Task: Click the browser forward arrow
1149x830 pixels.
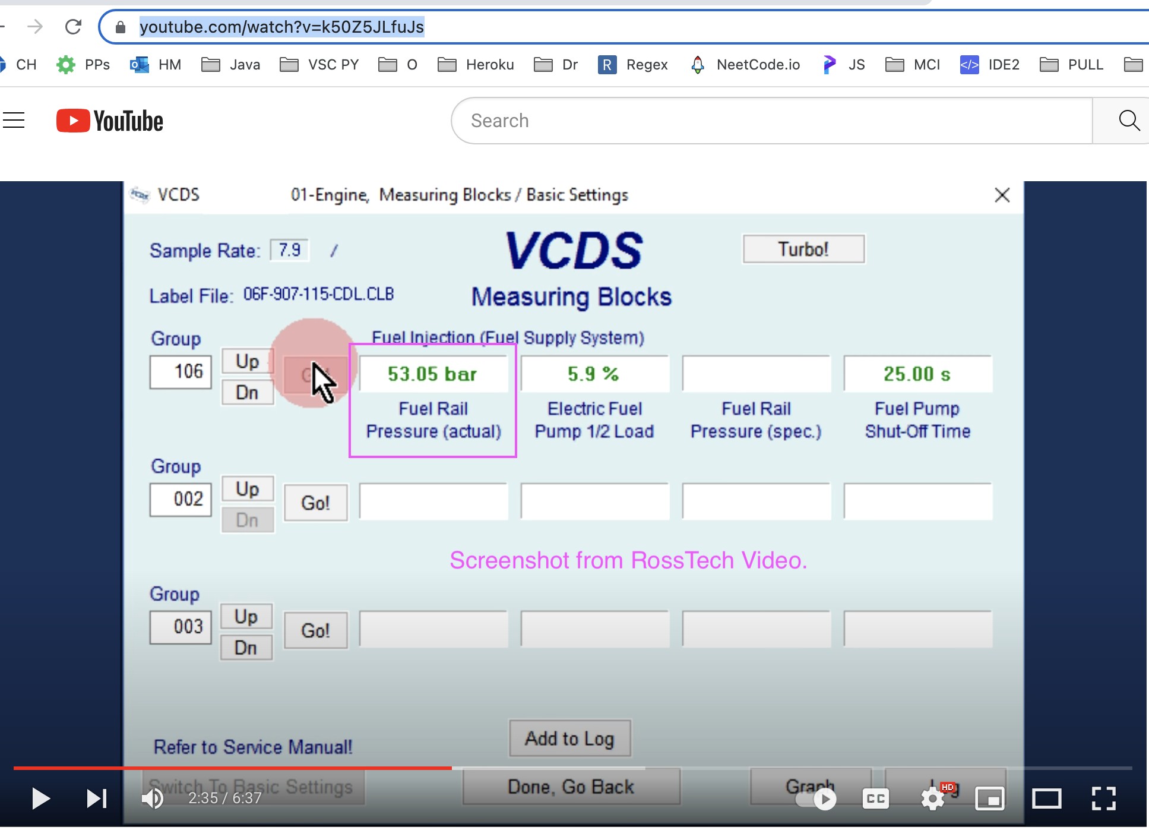Action: click(x=35, y=27)
